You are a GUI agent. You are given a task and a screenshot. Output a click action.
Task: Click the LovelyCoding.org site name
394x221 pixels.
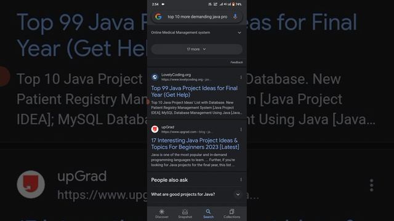click(x=176, y=75)
